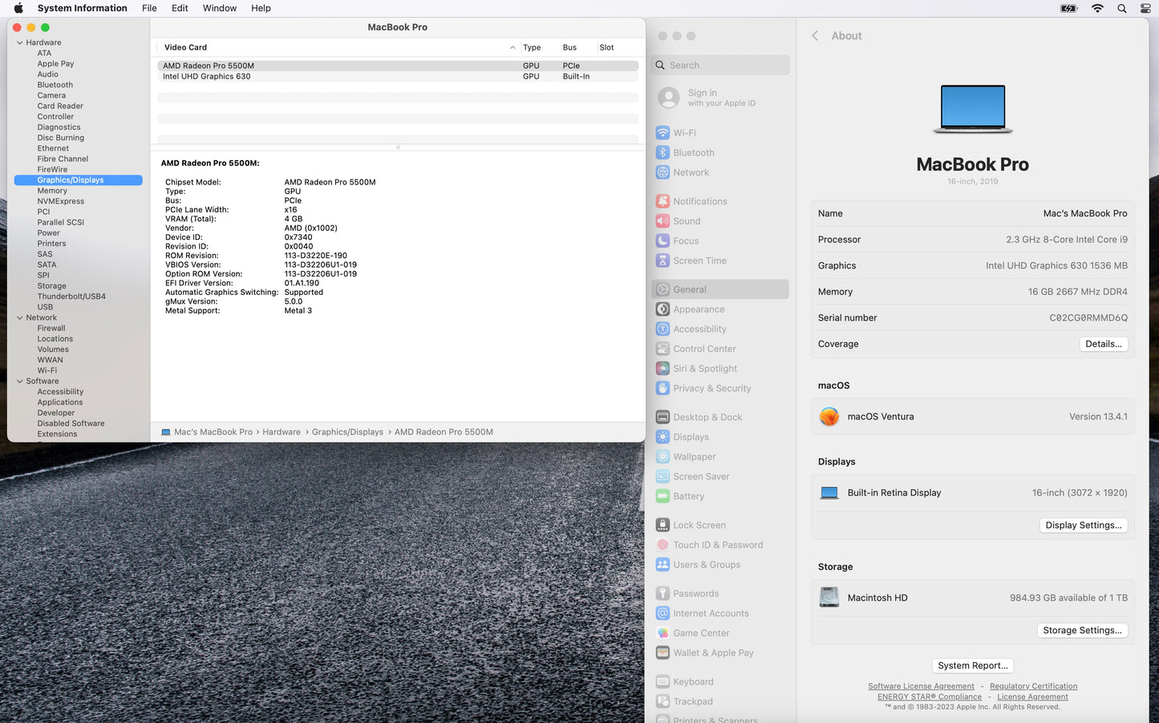Open Display Settings… button
This screenshot has height=723, width=1159.
[1084, 525]
